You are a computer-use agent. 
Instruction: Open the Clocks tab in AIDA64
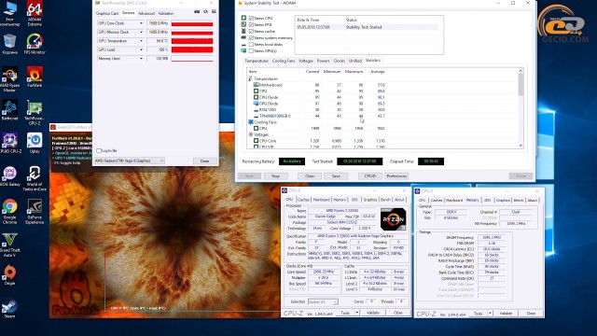click(339, 61)
